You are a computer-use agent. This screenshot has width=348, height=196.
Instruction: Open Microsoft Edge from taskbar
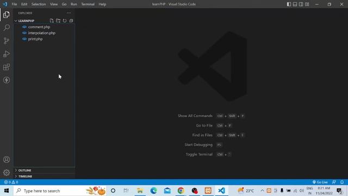click(x=153, y=191)
